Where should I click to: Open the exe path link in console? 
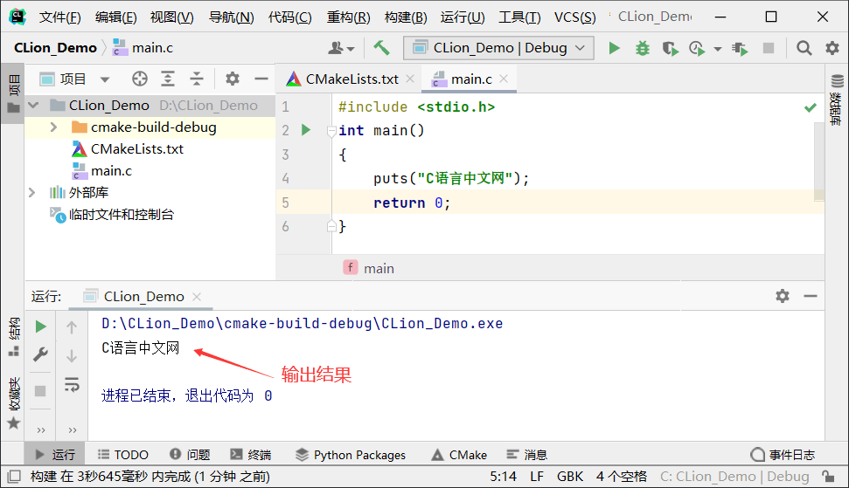point(303,324)
